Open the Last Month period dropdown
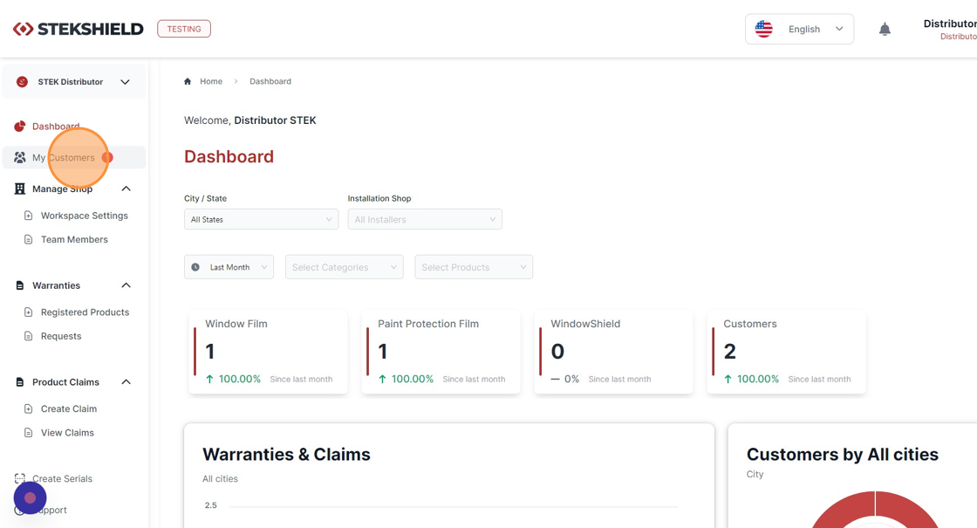The image size is (977, 528). click(229, 267)
